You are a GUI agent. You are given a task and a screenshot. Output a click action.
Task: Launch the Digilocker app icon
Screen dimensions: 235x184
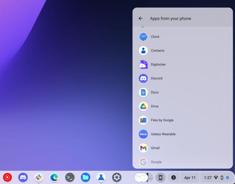pyautogui.click(x=143, y=65)
